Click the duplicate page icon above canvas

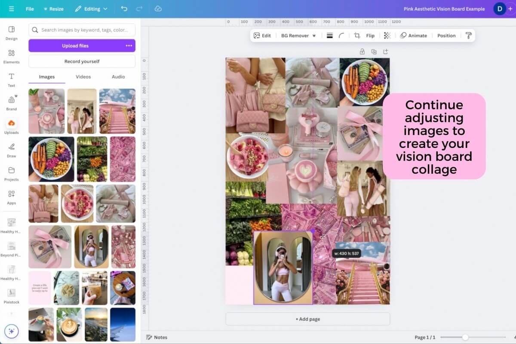point(374,52)
